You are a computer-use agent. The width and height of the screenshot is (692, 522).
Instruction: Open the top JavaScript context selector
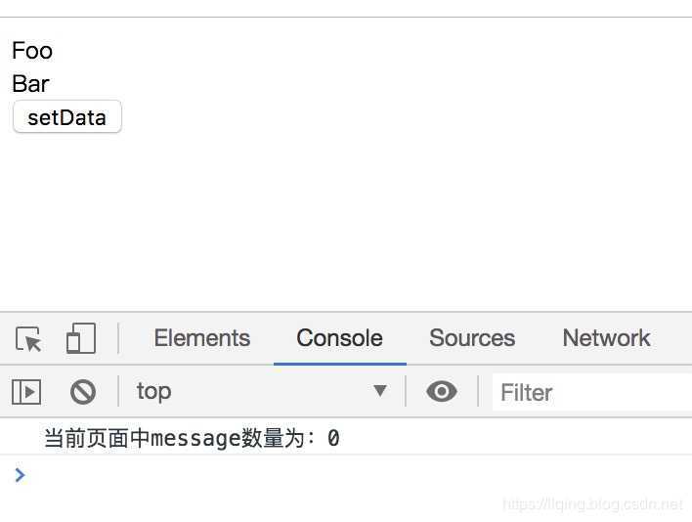pos(262,391)
